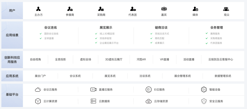The image size is (247, 109).
Task: Click the checkmark beside 线上3D精品馆
Action: 96,34
